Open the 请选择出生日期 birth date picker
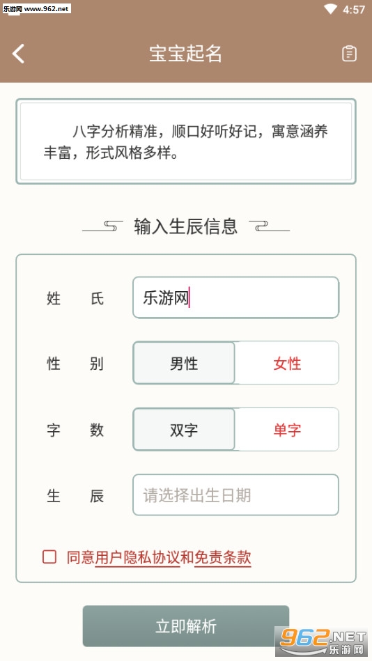The image size is (372, 661). [x=235, y=495]
